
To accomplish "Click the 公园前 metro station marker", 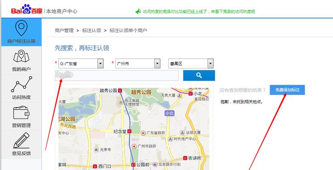I will pos(134,164).
